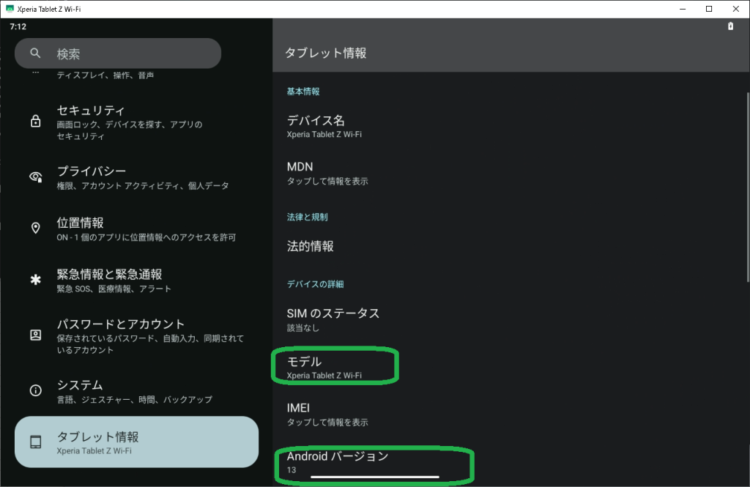Tap IMEI to show its information
Viewport: 750px width, 487px height.
(x=510, y=414)
